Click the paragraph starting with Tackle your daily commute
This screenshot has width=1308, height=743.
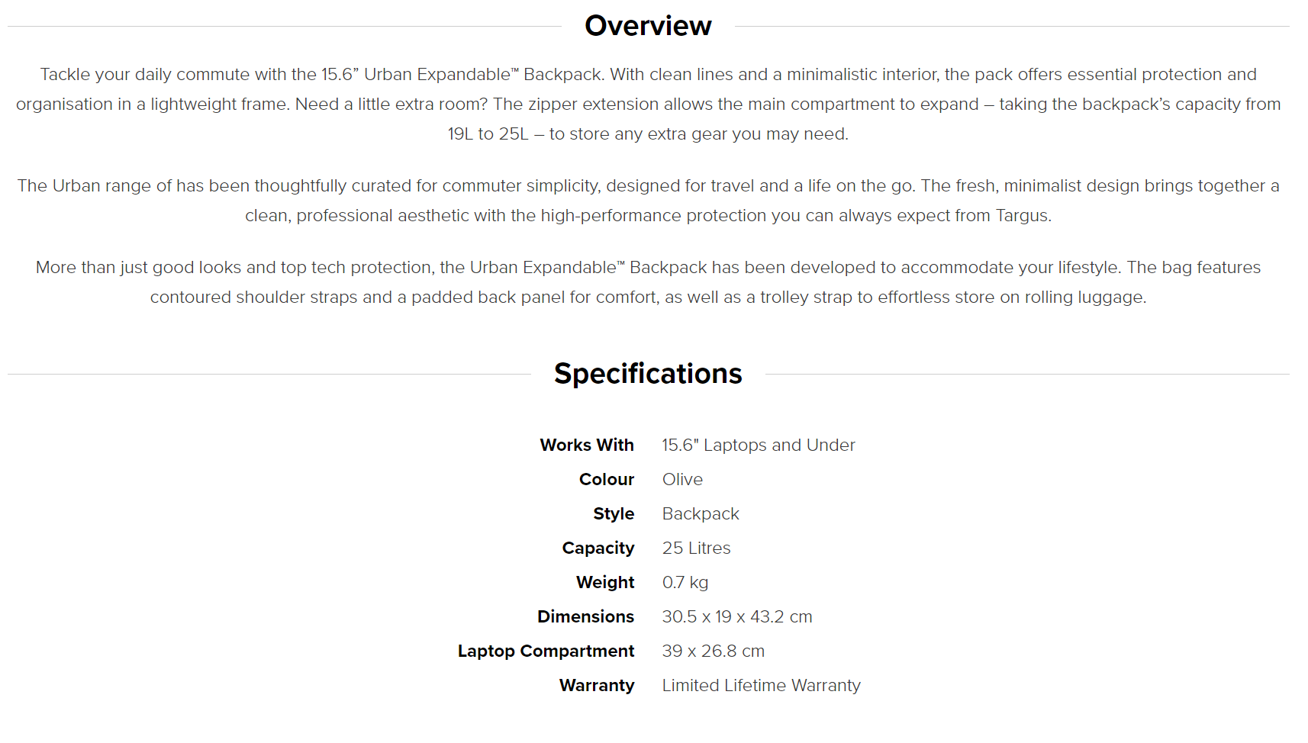648,104
